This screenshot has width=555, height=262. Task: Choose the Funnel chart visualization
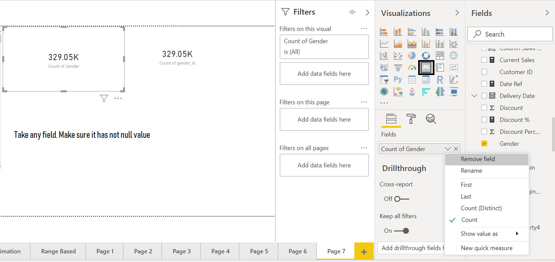click(x=398, y=67)
